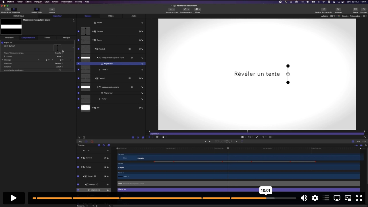The image size is (368, 207).
Task: Toggle visibility of Texte 1 text layer
Action: coord(78,99)
